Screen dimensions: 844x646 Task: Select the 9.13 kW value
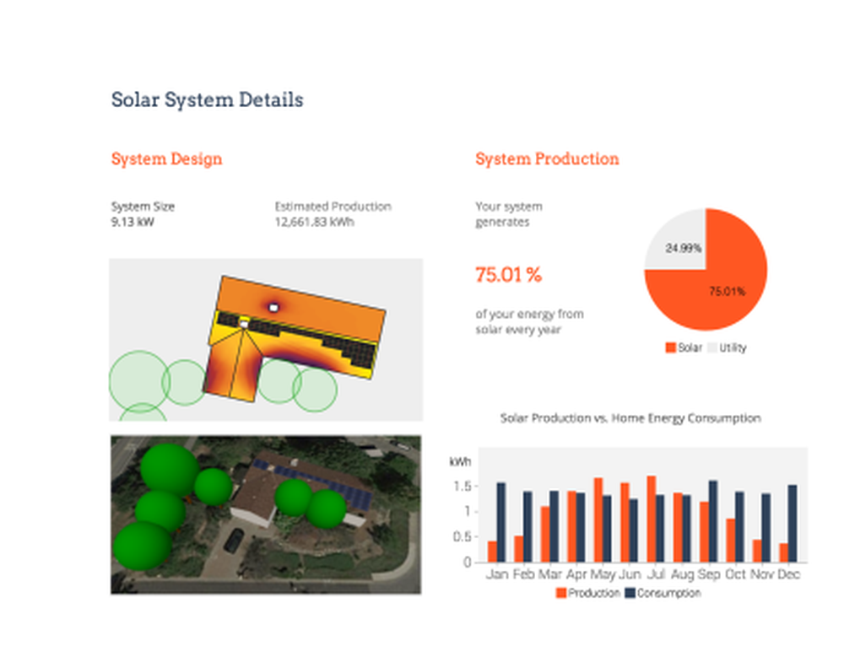[133, 222]
